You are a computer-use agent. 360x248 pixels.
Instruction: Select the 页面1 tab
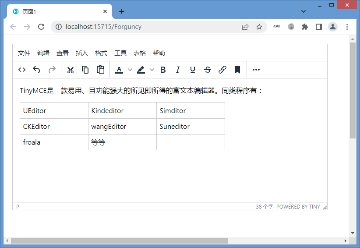click(x=60, y=11)
